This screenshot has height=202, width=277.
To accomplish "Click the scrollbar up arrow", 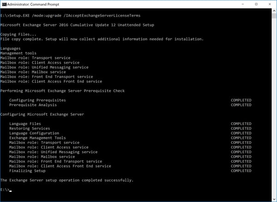I will (x=274, y=11).
